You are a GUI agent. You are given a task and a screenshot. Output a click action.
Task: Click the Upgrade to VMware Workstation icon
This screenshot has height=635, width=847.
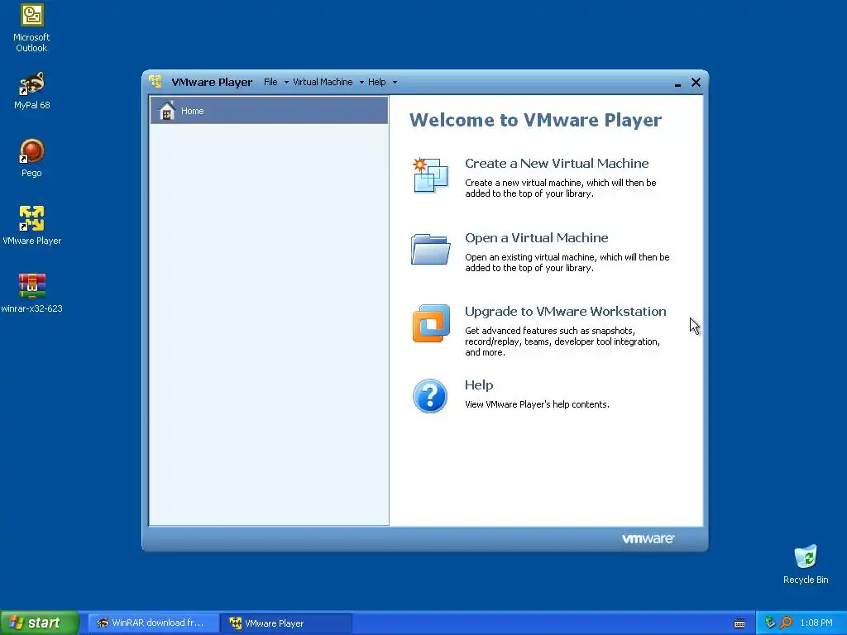tap(431, 323)
